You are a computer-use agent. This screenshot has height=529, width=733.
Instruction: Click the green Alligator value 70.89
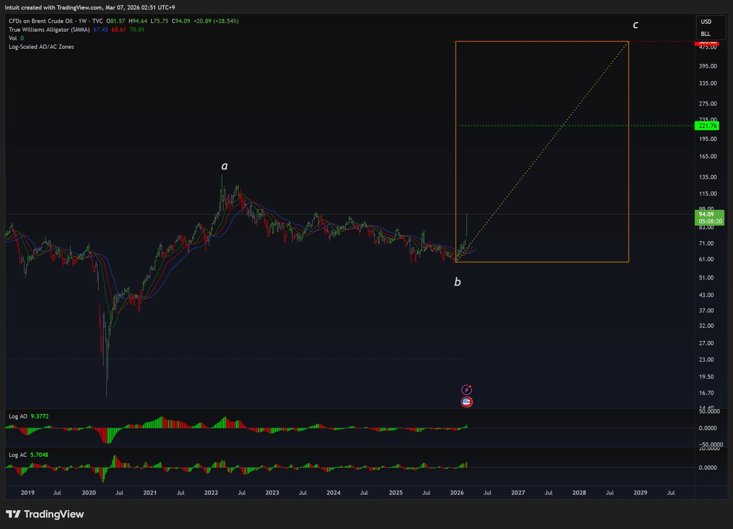(137, 29)
